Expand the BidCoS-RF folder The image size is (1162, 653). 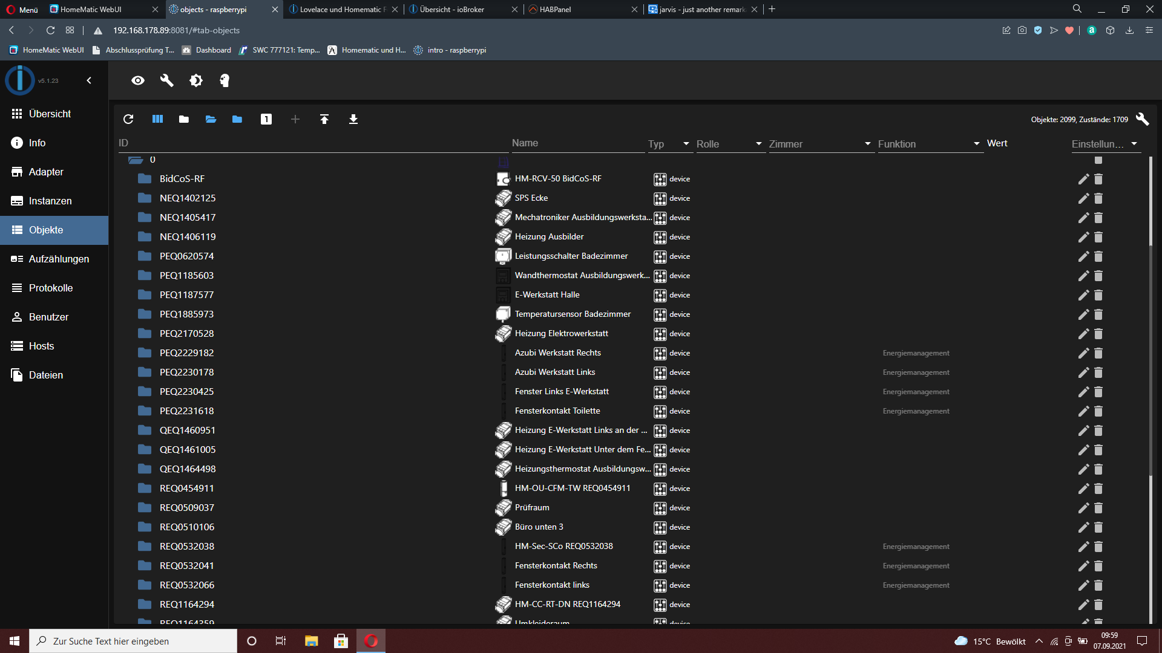tap(145, 179)
